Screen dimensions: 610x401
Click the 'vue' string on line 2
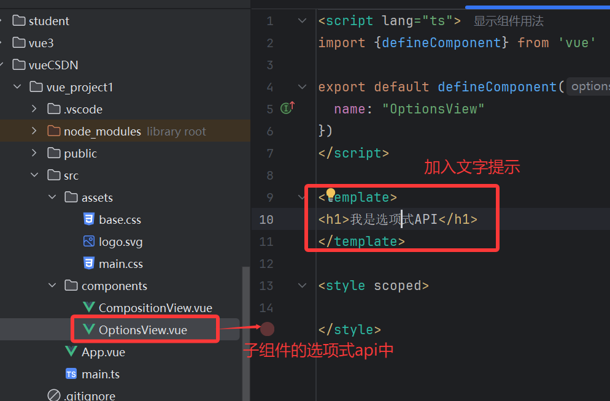pos(576,42)
